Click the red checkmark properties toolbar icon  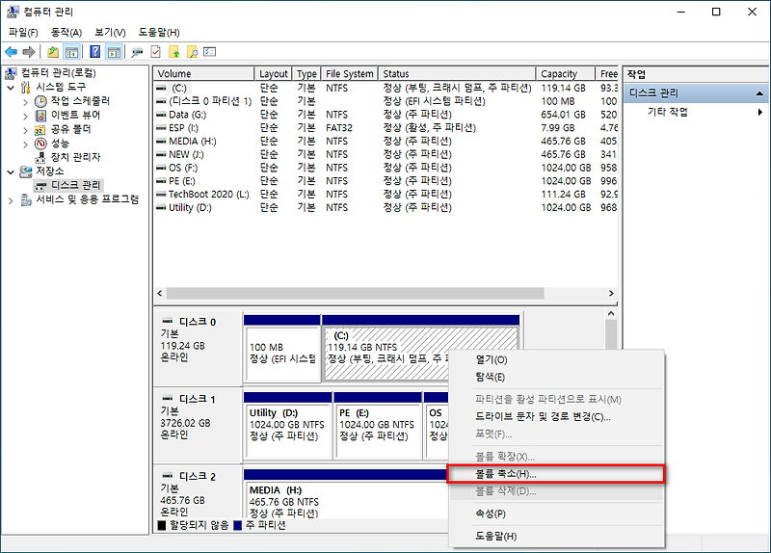click(155, 52)
